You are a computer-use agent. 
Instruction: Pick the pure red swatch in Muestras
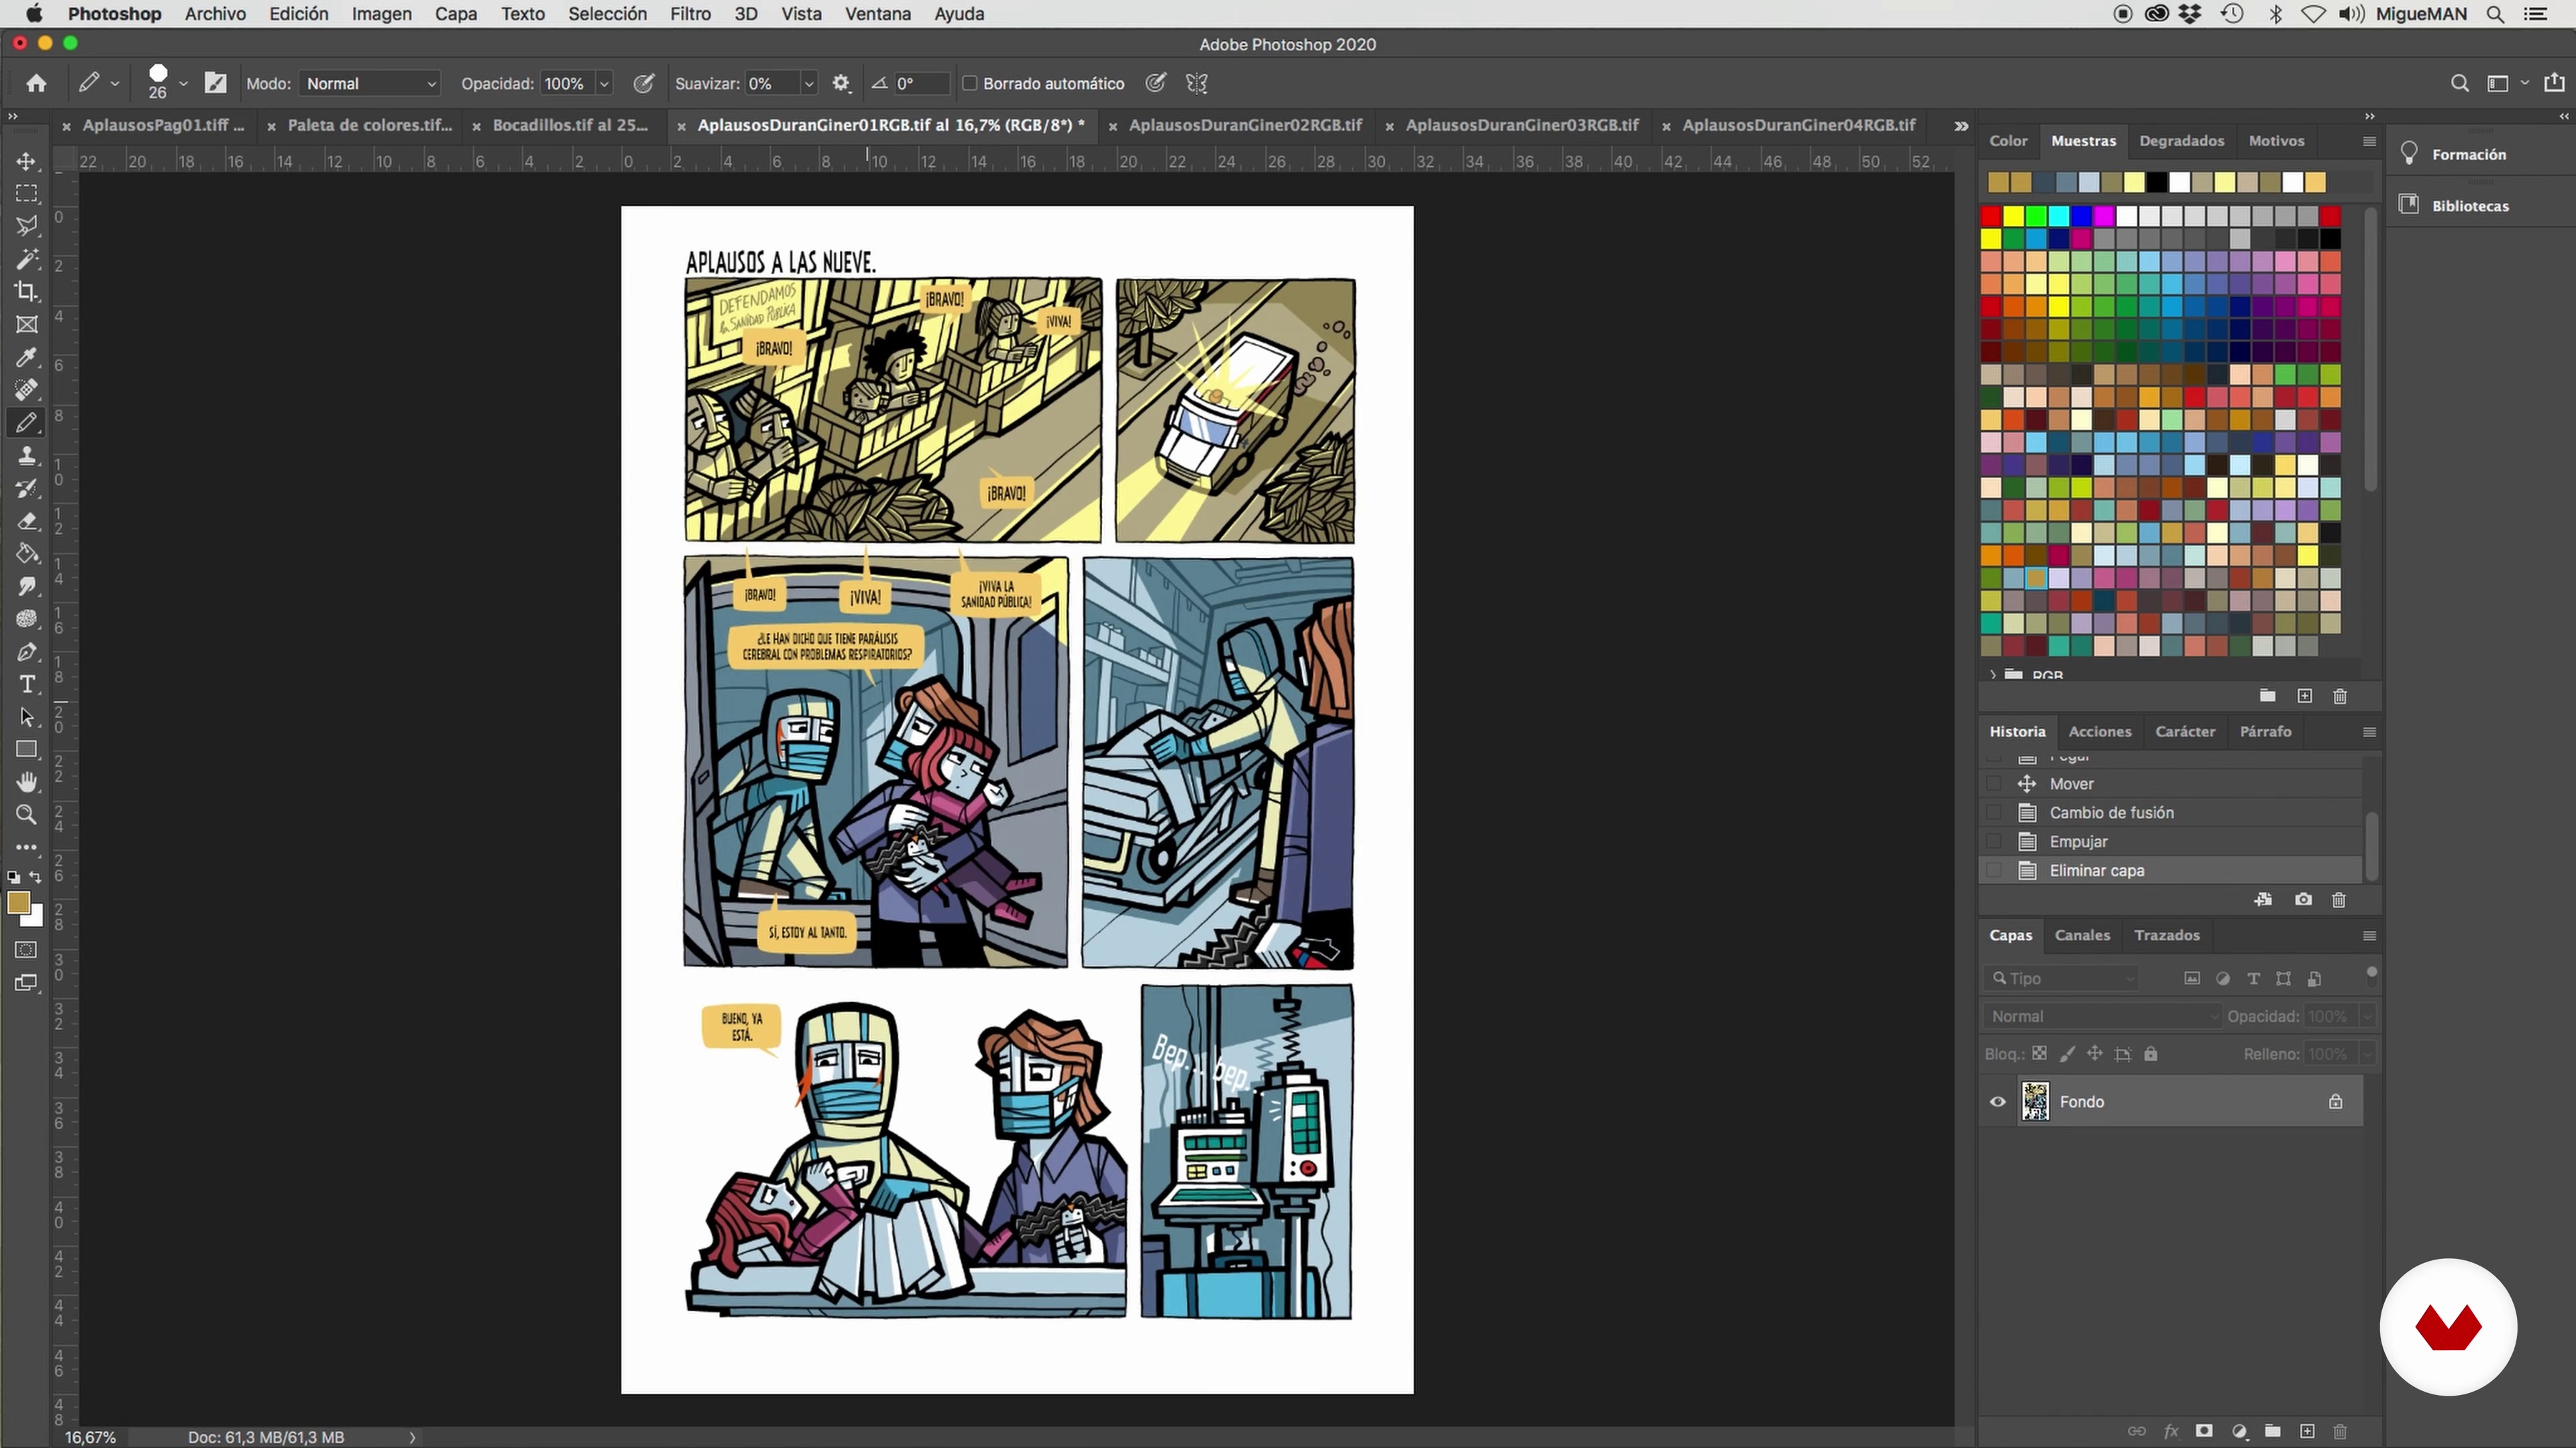click(x=1991, y=216)
